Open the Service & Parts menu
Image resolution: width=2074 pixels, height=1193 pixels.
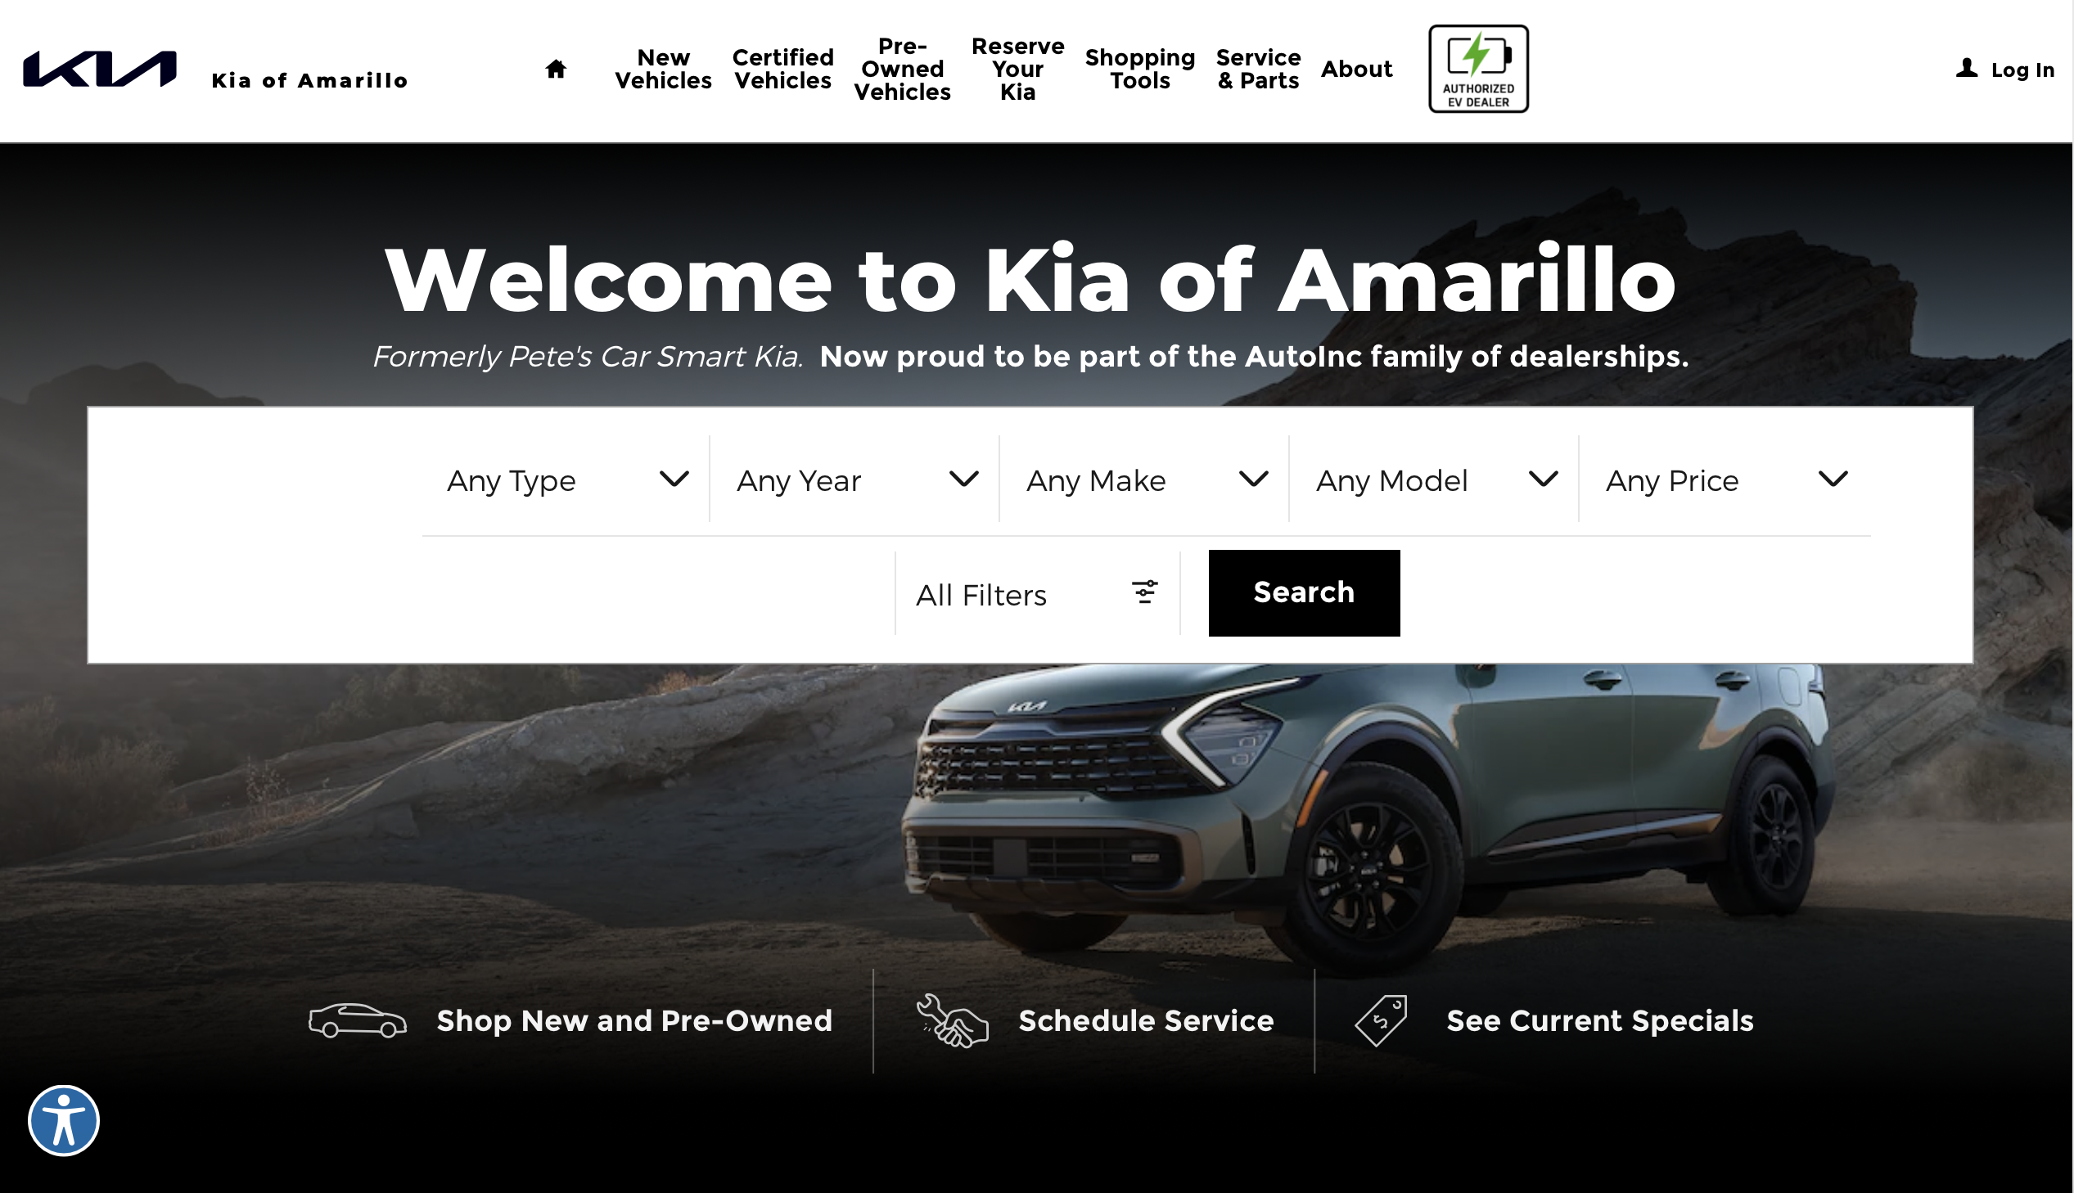click(x=1258, y=69)
